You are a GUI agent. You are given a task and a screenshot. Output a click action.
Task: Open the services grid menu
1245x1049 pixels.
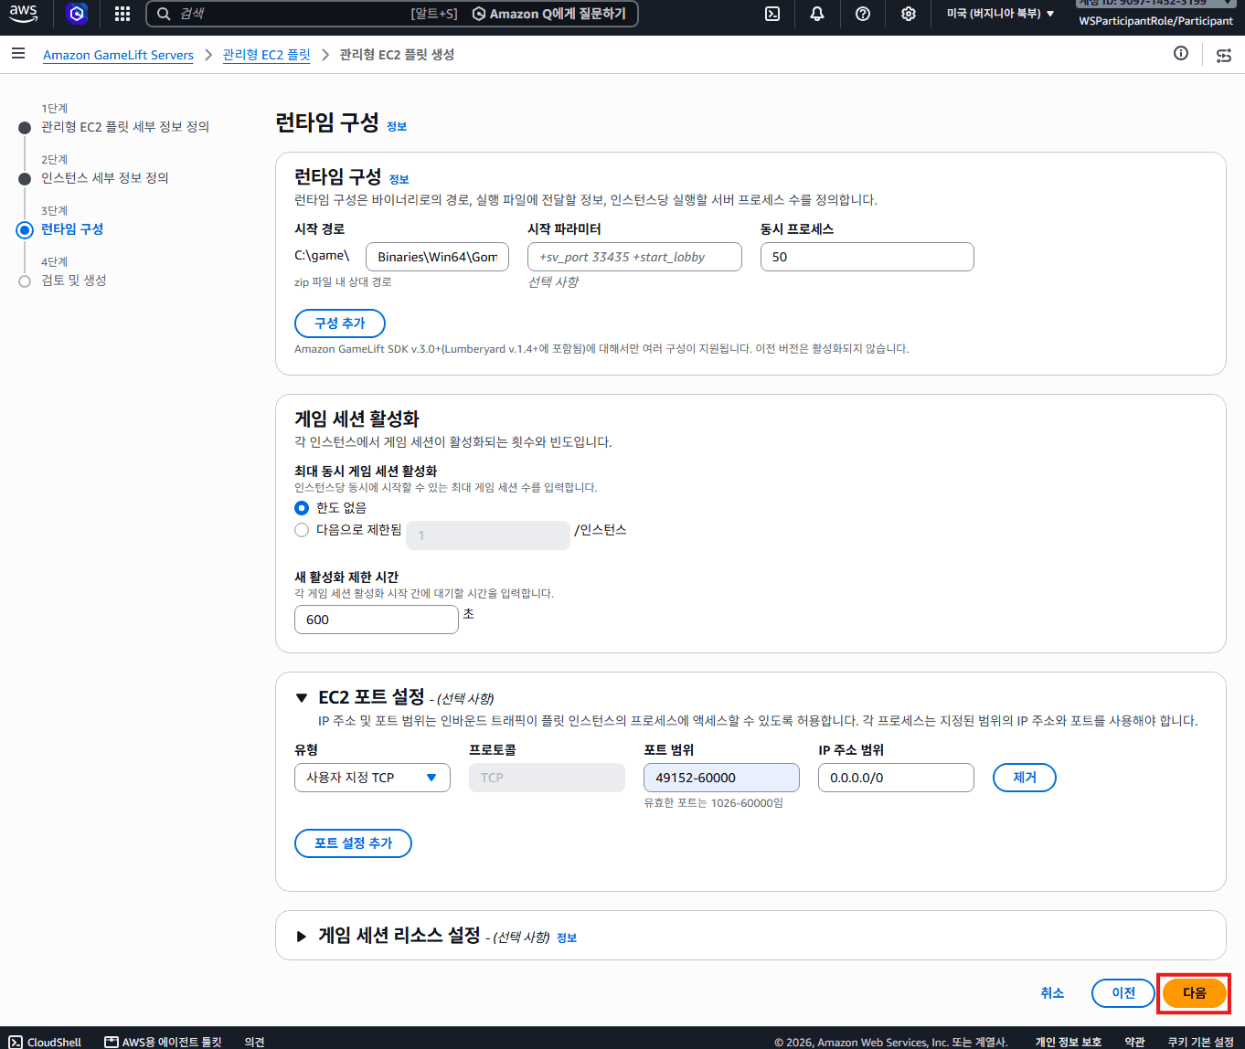pyautogui.click(x=122, y=14)
